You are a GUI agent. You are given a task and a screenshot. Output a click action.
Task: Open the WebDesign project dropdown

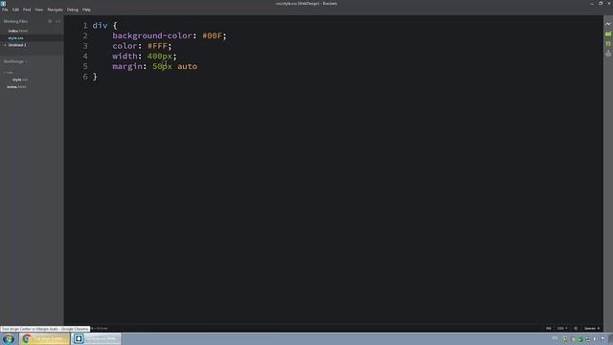tap(15, 61)
